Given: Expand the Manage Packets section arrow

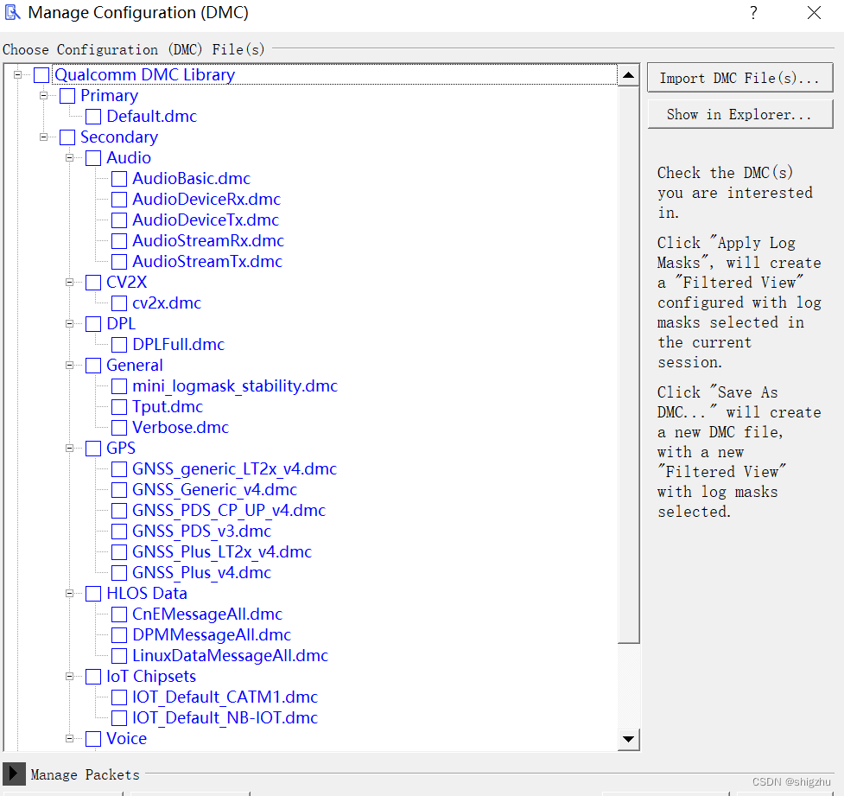Looking at the screenshot, I should pos(13,774).
